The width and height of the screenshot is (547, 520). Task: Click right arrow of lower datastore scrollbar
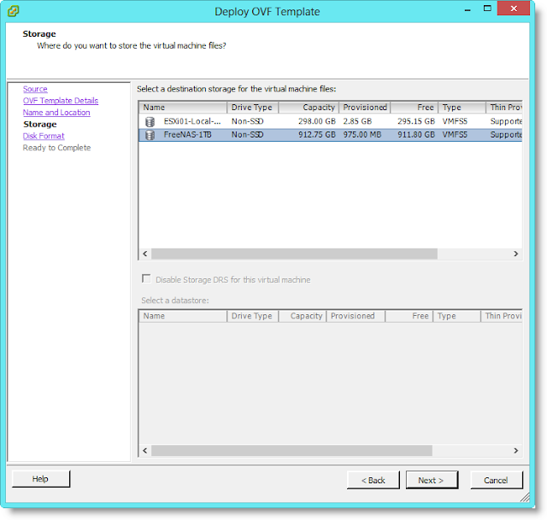515,451
